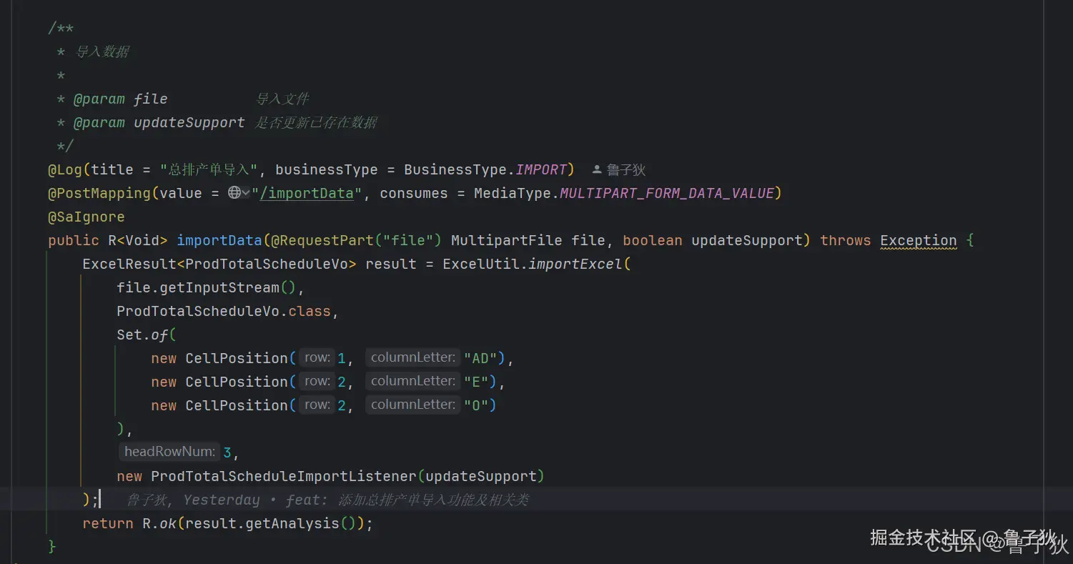Screen dimensions: 1073x564
Task: Click the Set.of( call
Action: tap(147, 335)
